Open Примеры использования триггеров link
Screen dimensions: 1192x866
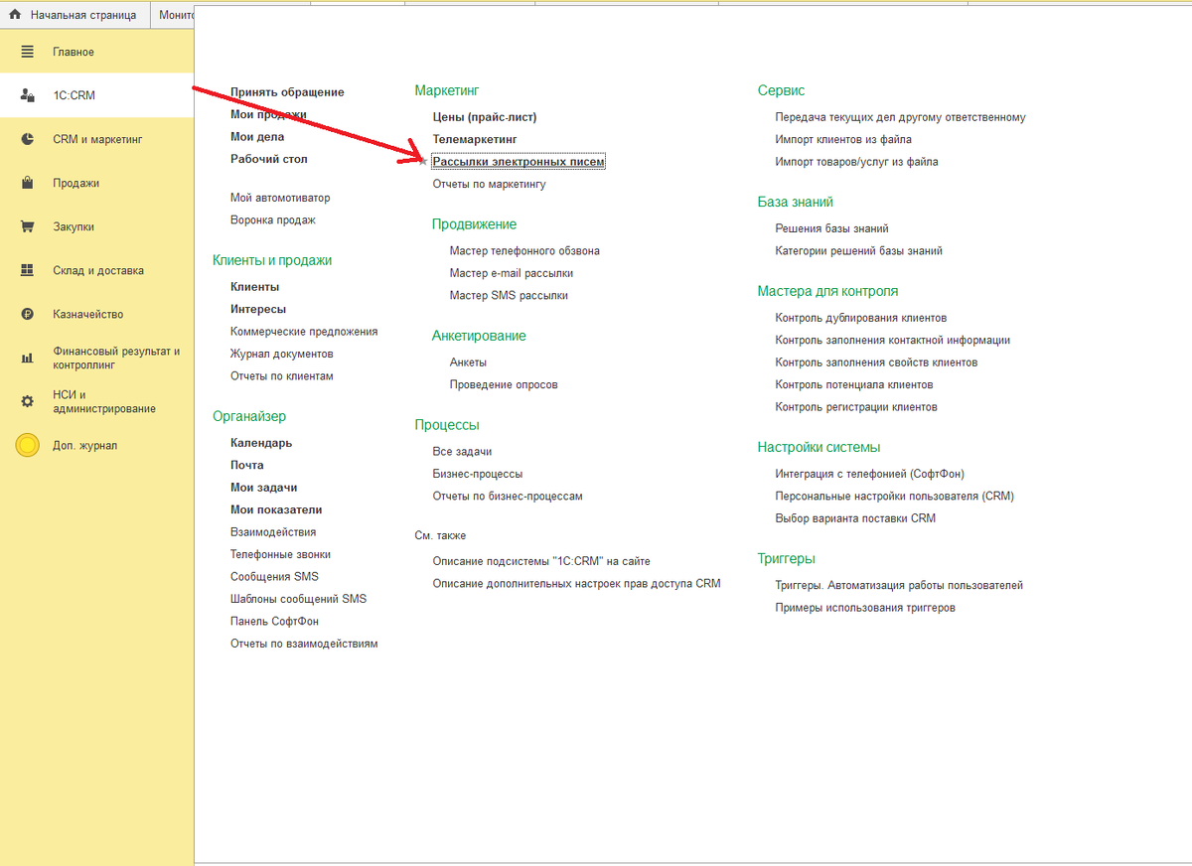tap(865, 608)
